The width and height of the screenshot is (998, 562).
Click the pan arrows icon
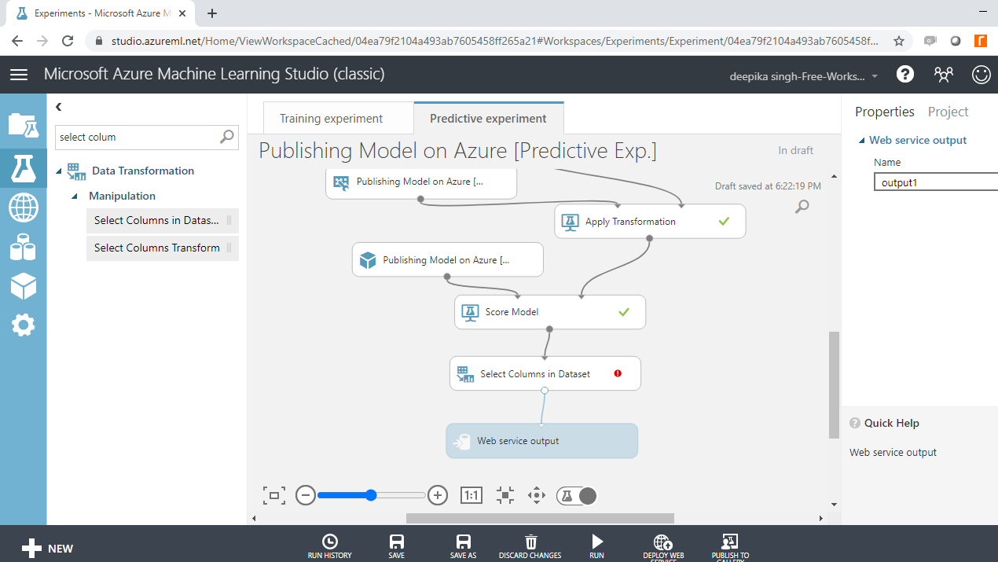(537, 495)
